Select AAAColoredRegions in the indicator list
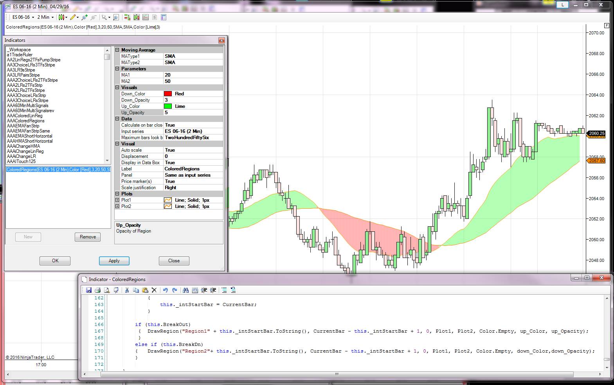Image resolution: width=614 pixels, height=385 pixels. pyautogui.click(x=26, y=121)
